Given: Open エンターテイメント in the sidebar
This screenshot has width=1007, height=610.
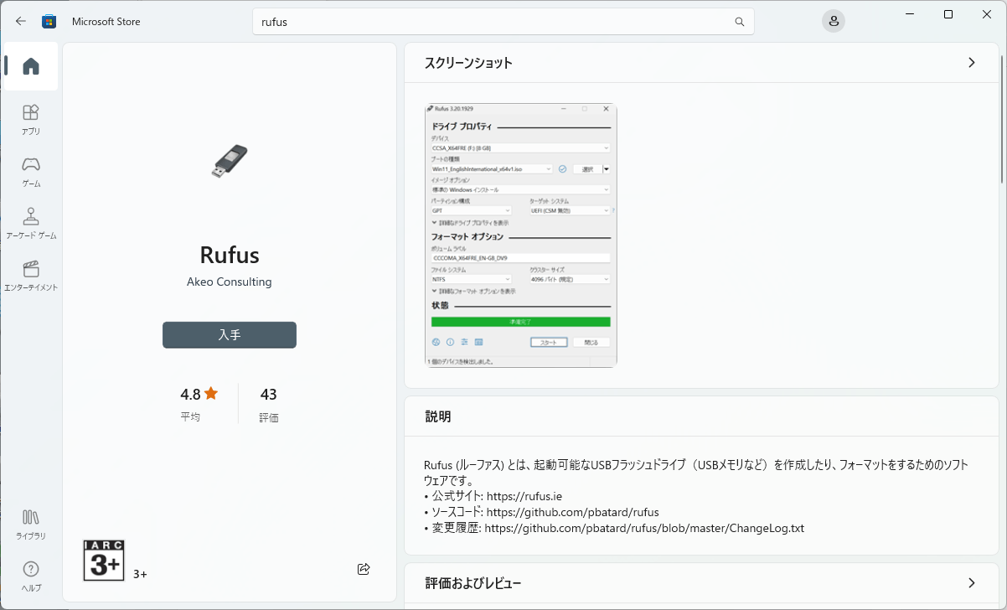Looking at the screenshot, I should (x=31, y=275).
